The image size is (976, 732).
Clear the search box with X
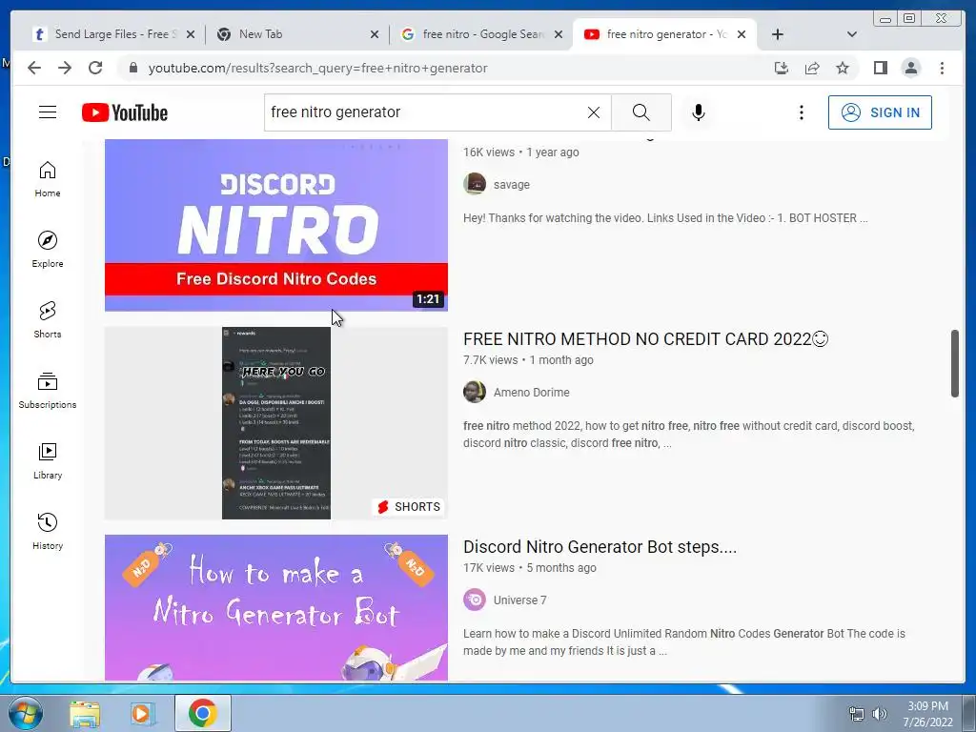coord(594,112)
